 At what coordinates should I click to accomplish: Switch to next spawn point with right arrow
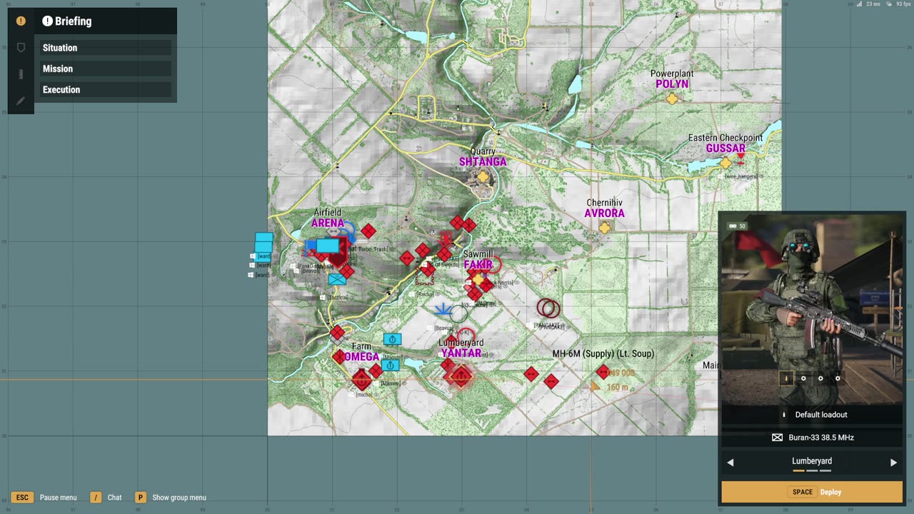pos(893,463)
